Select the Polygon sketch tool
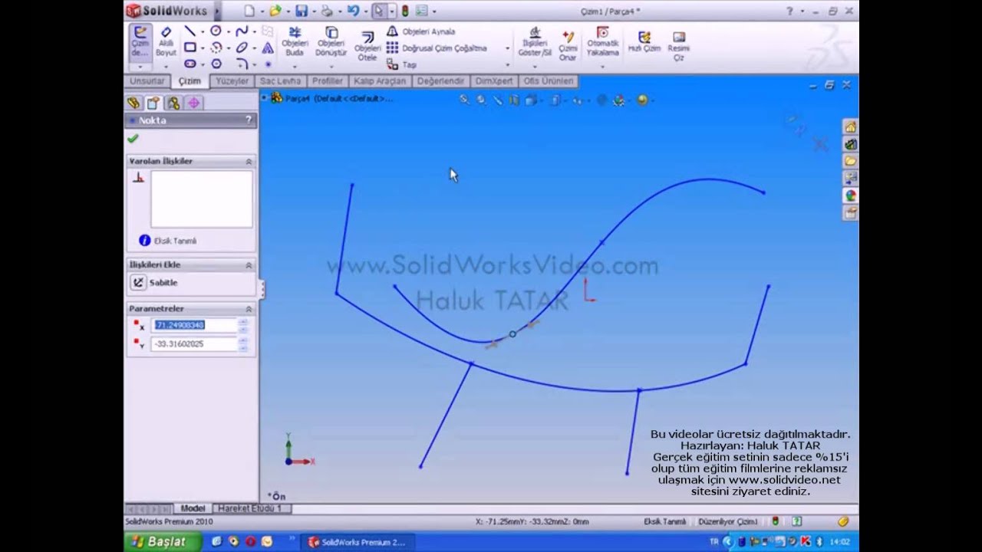The height and width of the screenshot is (552, 982). point(216,64)
